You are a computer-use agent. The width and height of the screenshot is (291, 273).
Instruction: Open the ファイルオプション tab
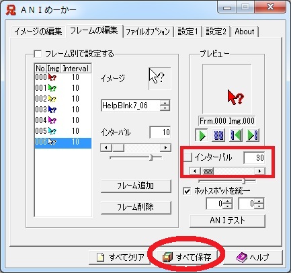click(x=148, y=32)
